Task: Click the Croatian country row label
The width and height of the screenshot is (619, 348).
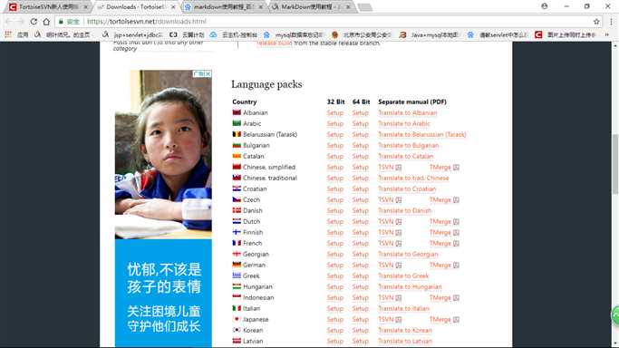Action: [255, 189]
